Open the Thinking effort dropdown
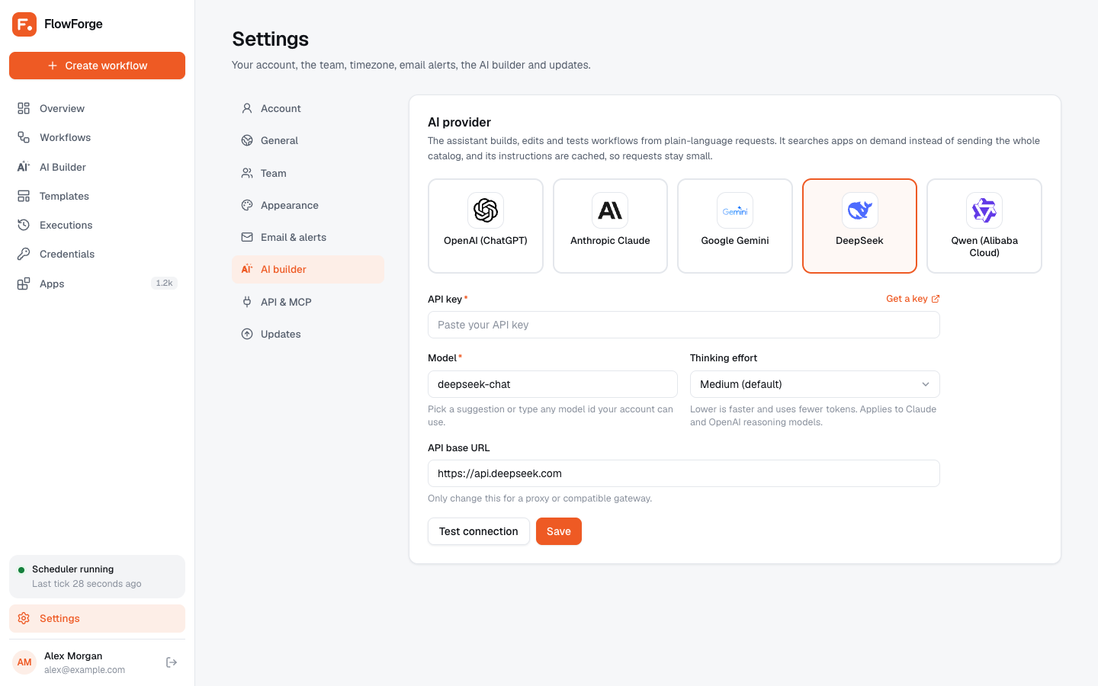This screenshot has height=686, width=1098. [x=815, y=384]
